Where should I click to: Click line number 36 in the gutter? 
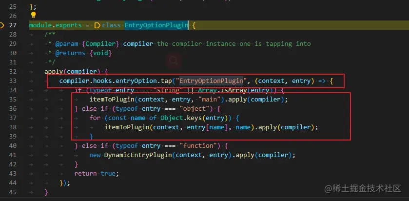click(x=13, y=109)
